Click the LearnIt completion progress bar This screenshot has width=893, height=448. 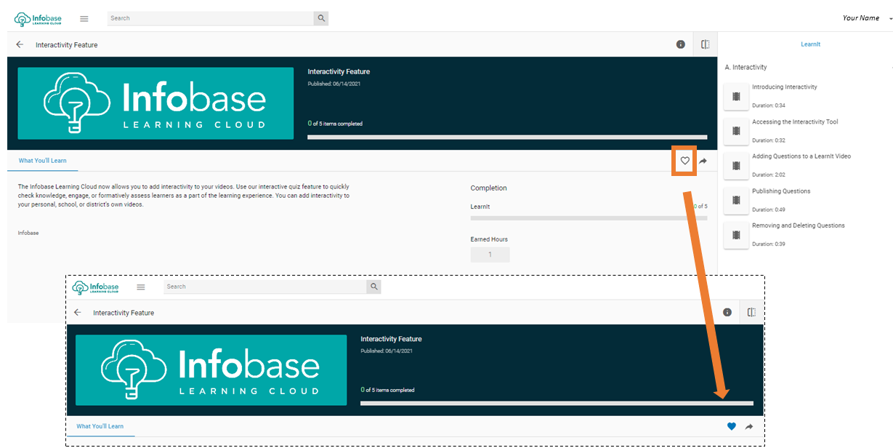[589, 217]
